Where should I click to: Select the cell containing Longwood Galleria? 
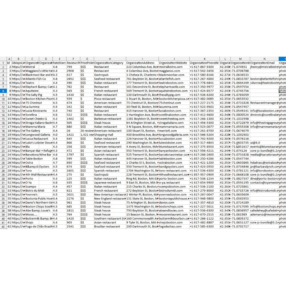[x=38, y=135]
